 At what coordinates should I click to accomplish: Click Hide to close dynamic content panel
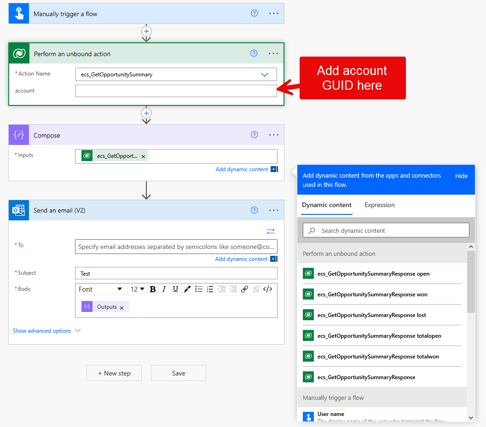pos(461,176)
